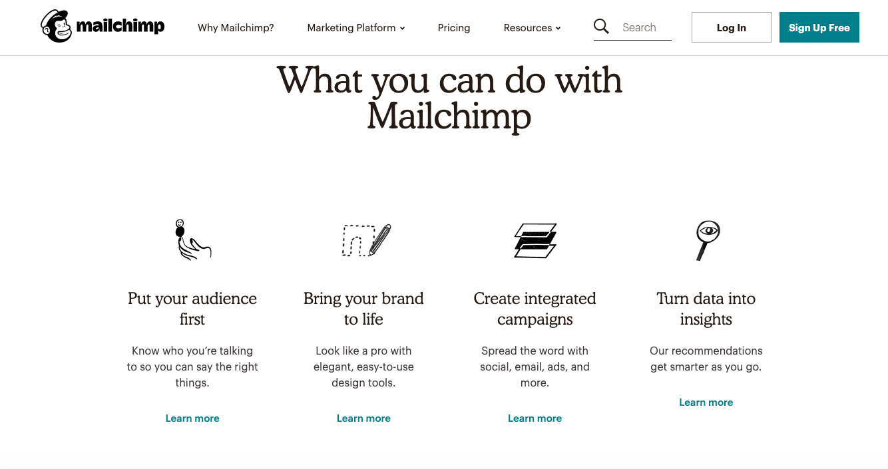Open the Why Mailchimp? page
The width and height of the screenshot is (888, 469).
pos(236,28)
